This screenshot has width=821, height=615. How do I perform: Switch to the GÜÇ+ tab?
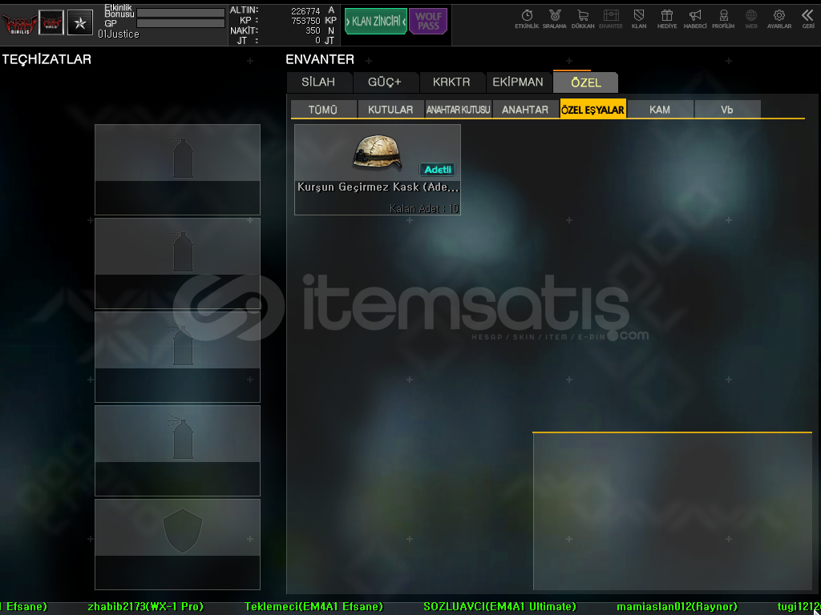(x=385, y=82)
